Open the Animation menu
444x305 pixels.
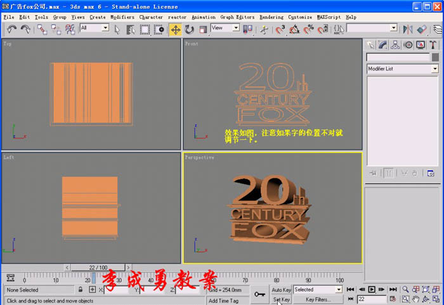pos(204,17)
